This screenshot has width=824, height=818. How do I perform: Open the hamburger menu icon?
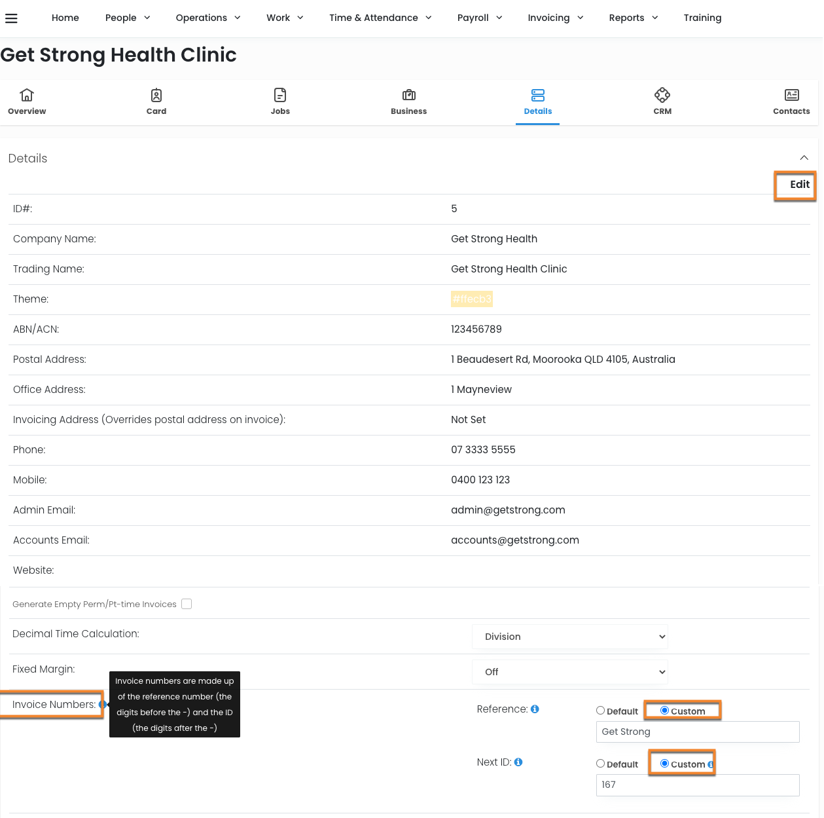[x=11, y=18]
